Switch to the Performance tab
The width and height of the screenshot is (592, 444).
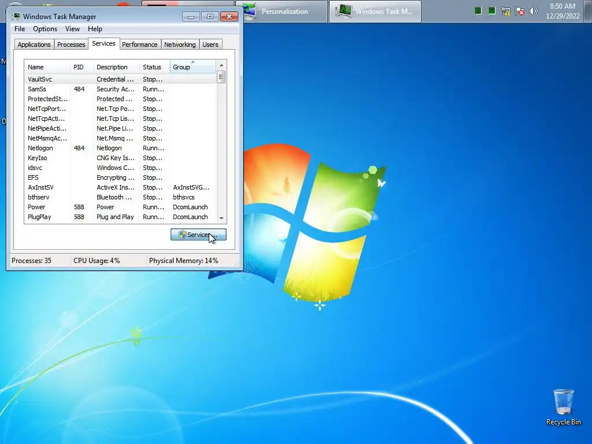click(140, 44)
